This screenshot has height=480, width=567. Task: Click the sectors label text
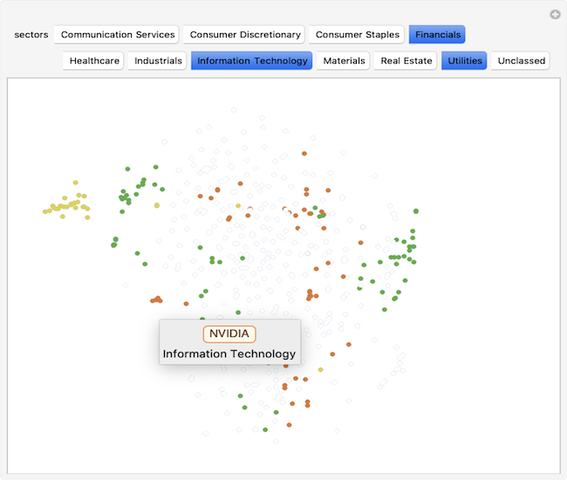tap(31, 35)
